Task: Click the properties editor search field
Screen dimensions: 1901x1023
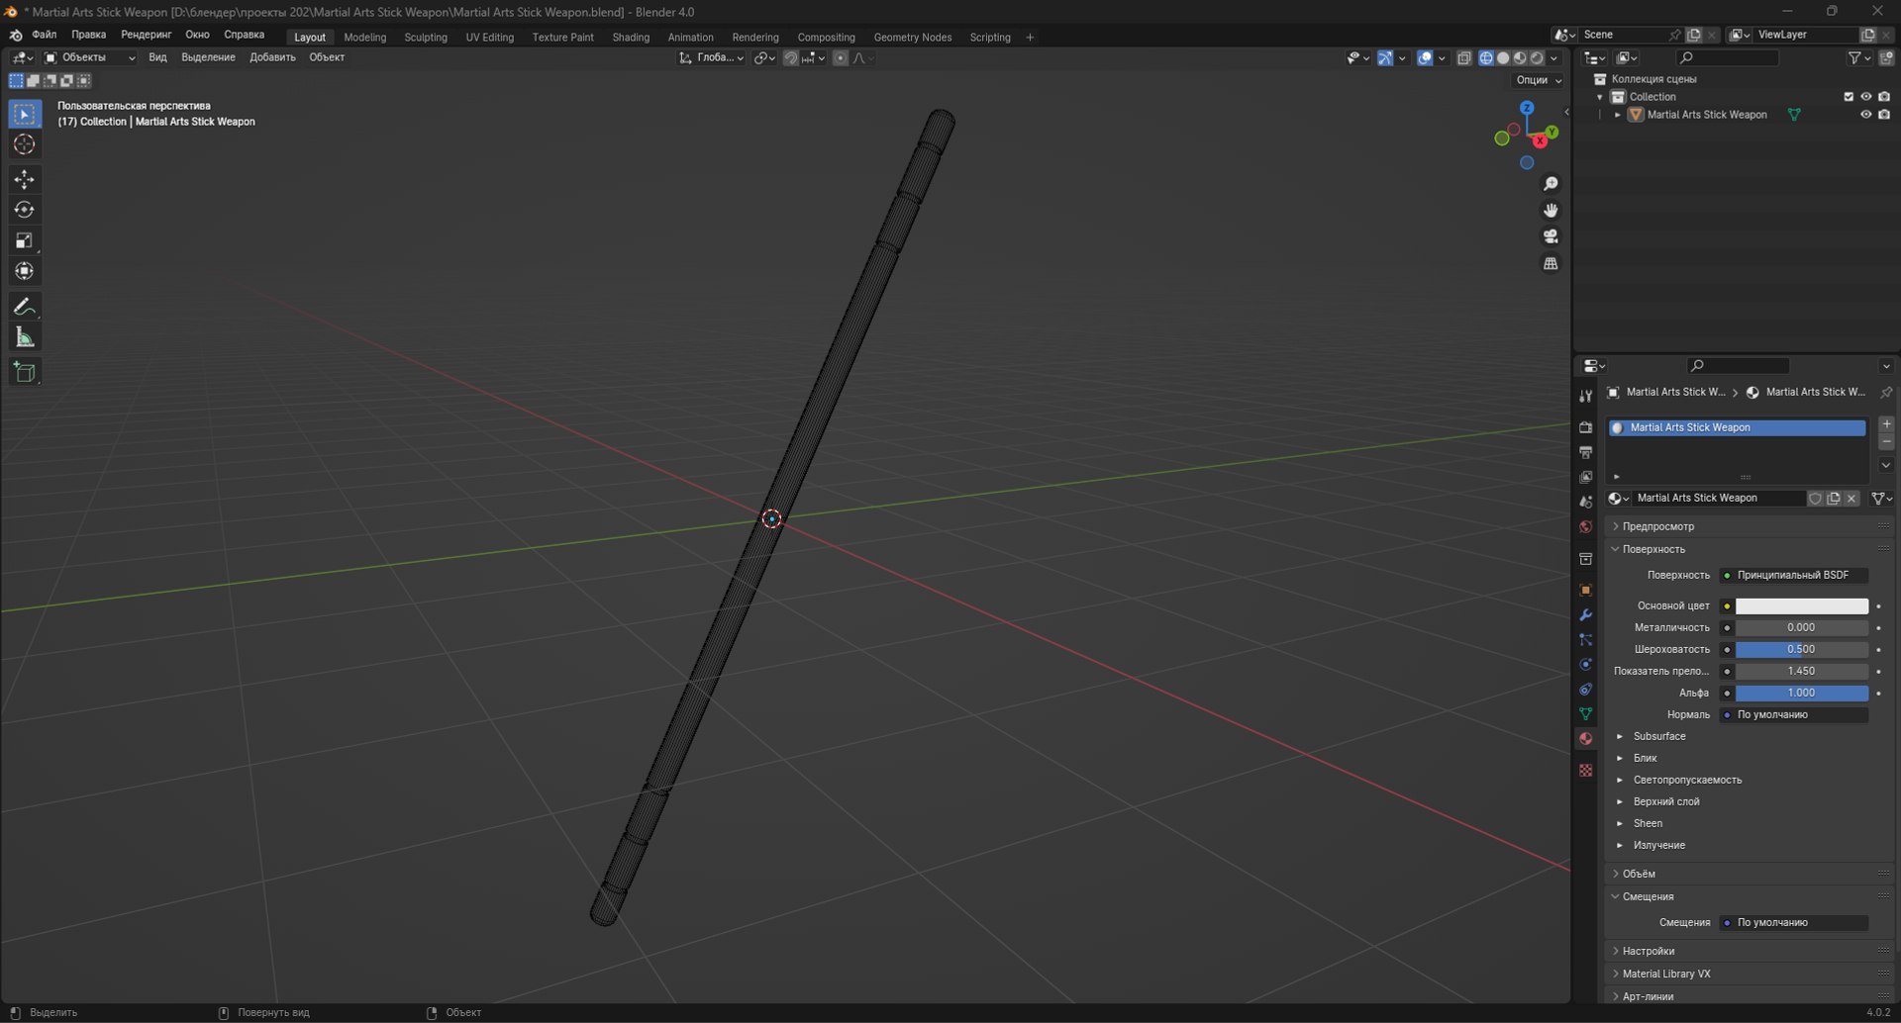Action: [x=1738, y=366]
